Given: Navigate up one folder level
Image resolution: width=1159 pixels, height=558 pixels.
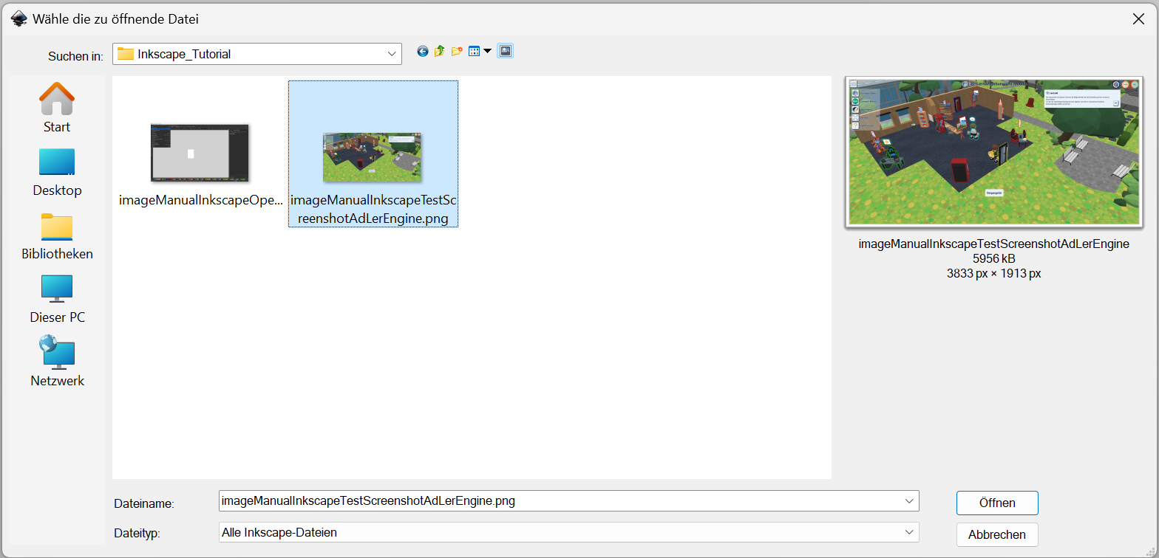Looking at the screenshot, I should click(440, 52).
